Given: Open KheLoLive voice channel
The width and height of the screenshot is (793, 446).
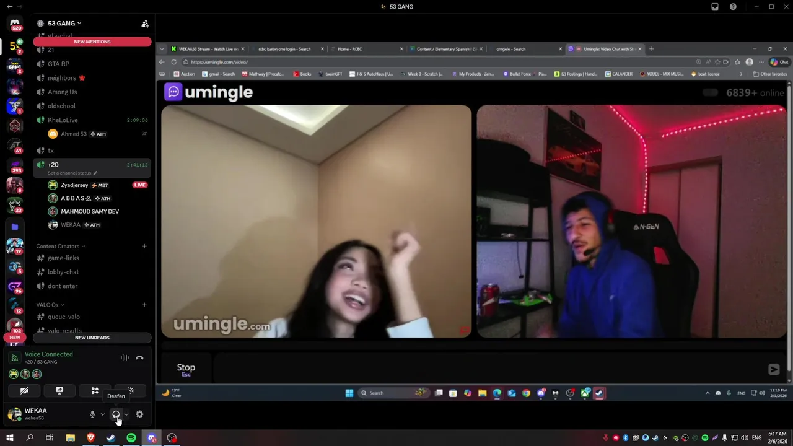Looking at the screenshot, I should click(x=92, y=120).
